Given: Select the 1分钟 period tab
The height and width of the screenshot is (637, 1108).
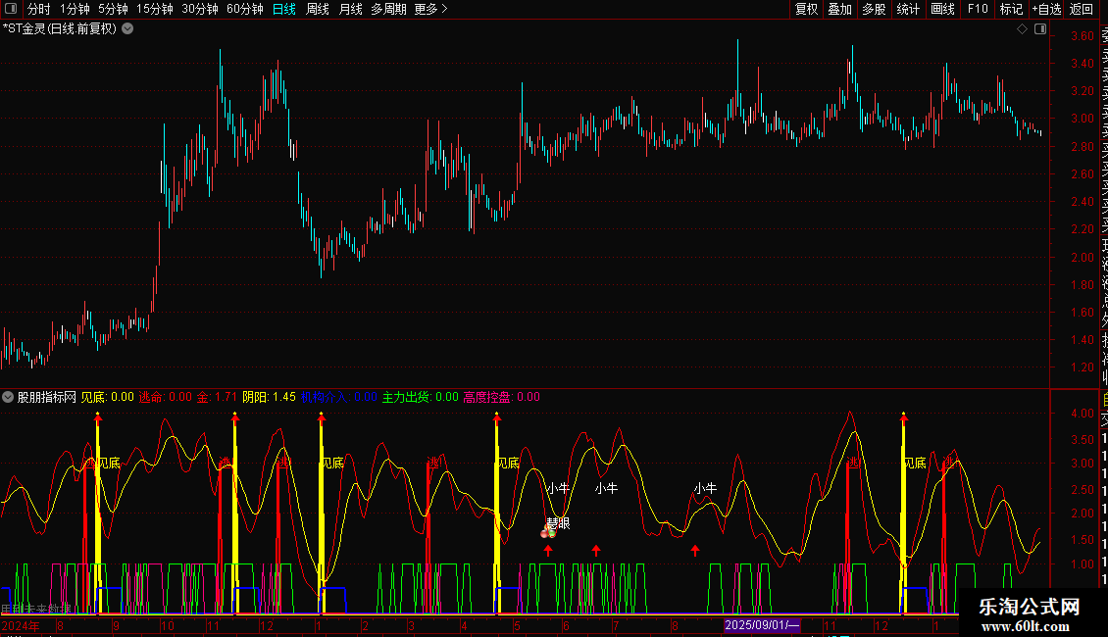Looking at the screenshot, I should [x=75, y=9].
